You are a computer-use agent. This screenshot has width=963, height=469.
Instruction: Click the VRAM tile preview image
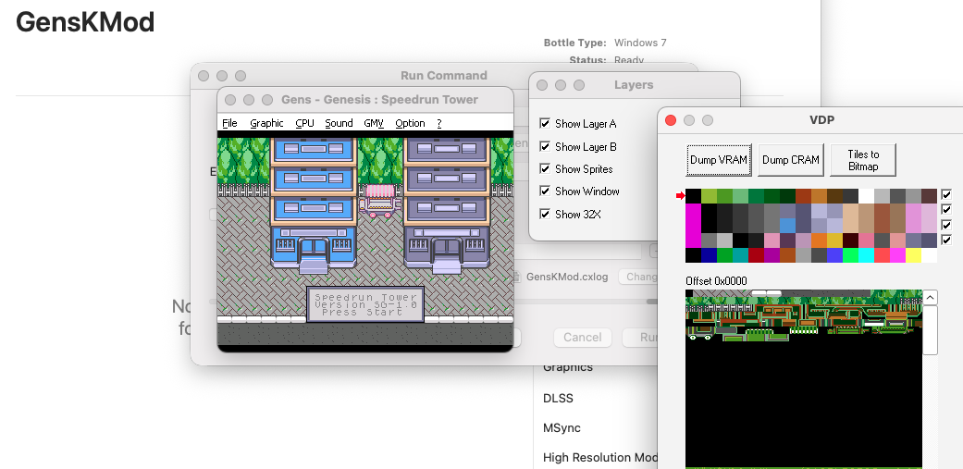[804, 378]
